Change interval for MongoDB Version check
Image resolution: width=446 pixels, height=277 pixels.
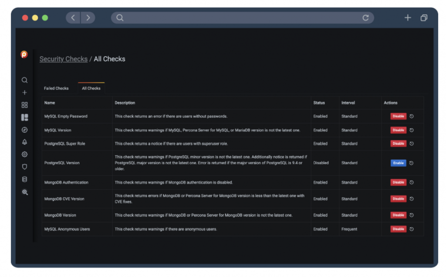point(411,215)
